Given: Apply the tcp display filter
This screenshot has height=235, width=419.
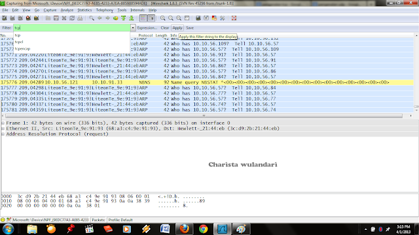Looking at the screenshot, I should click(177, 27).
